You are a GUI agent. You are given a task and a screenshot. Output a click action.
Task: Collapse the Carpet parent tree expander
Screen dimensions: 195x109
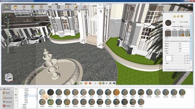tap(23, 89)
